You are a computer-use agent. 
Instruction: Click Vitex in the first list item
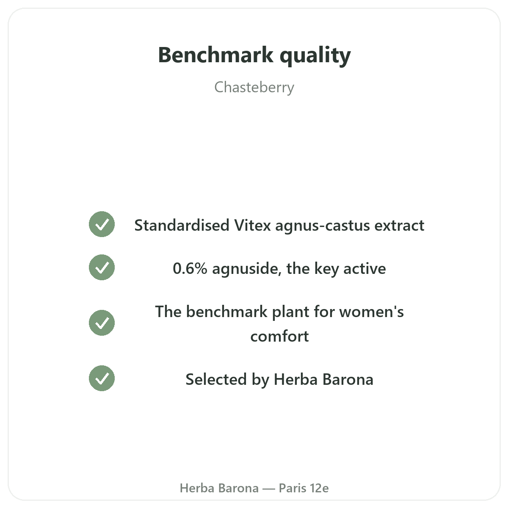252,225
